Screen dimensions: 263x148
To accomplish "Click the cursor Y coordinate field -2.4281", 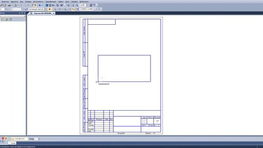I will 90,9.
